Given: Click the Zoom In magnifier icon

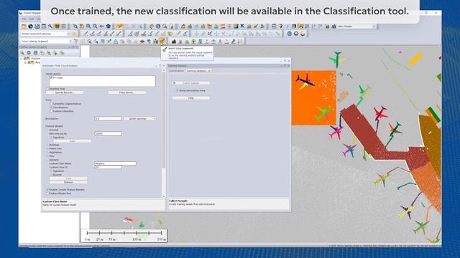Looking at the screenshot, I should pos(88,27).
